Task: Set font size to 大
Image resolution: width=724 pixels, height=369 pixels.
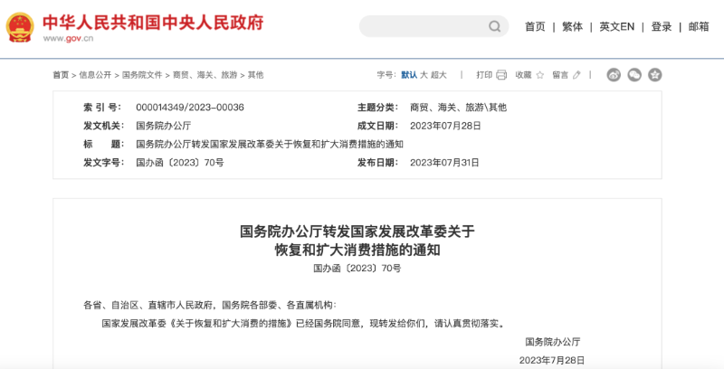Action: [x=424, y=75]
